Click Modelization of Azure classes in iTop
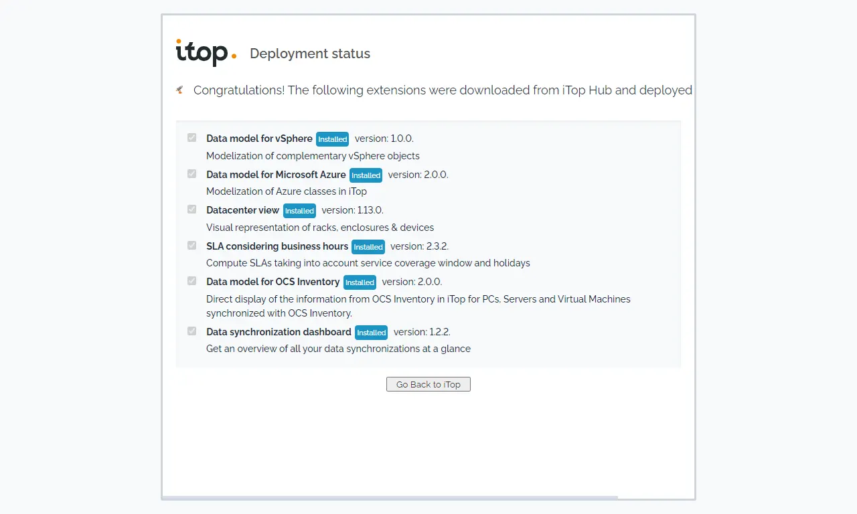This screenshot has height=514, width=857. tap(287, 191)
